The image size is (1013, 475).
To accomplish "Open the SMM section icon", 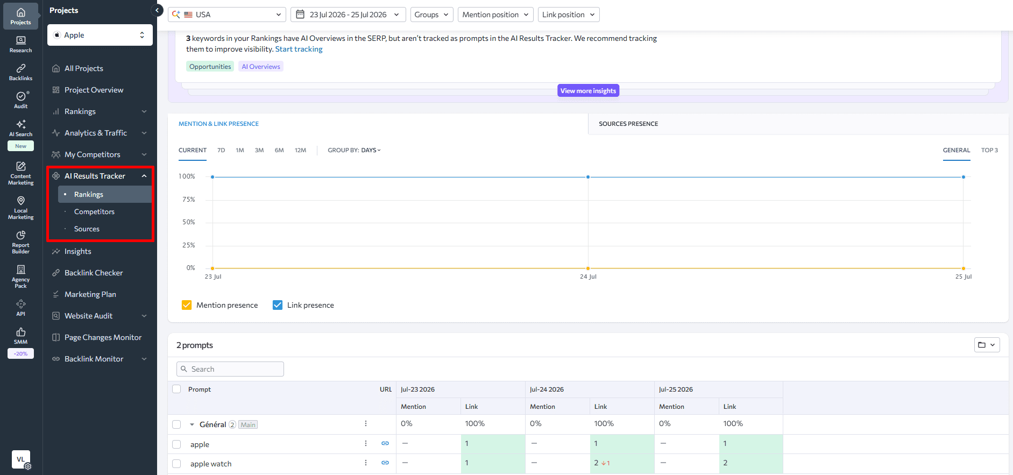I will 20,336.
